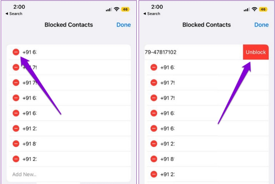This screenshot has width=275, height=184.
Task: Tap minus icon directly below 79-47817102 row
Action: pyautogui.click(x=154, y=67)
